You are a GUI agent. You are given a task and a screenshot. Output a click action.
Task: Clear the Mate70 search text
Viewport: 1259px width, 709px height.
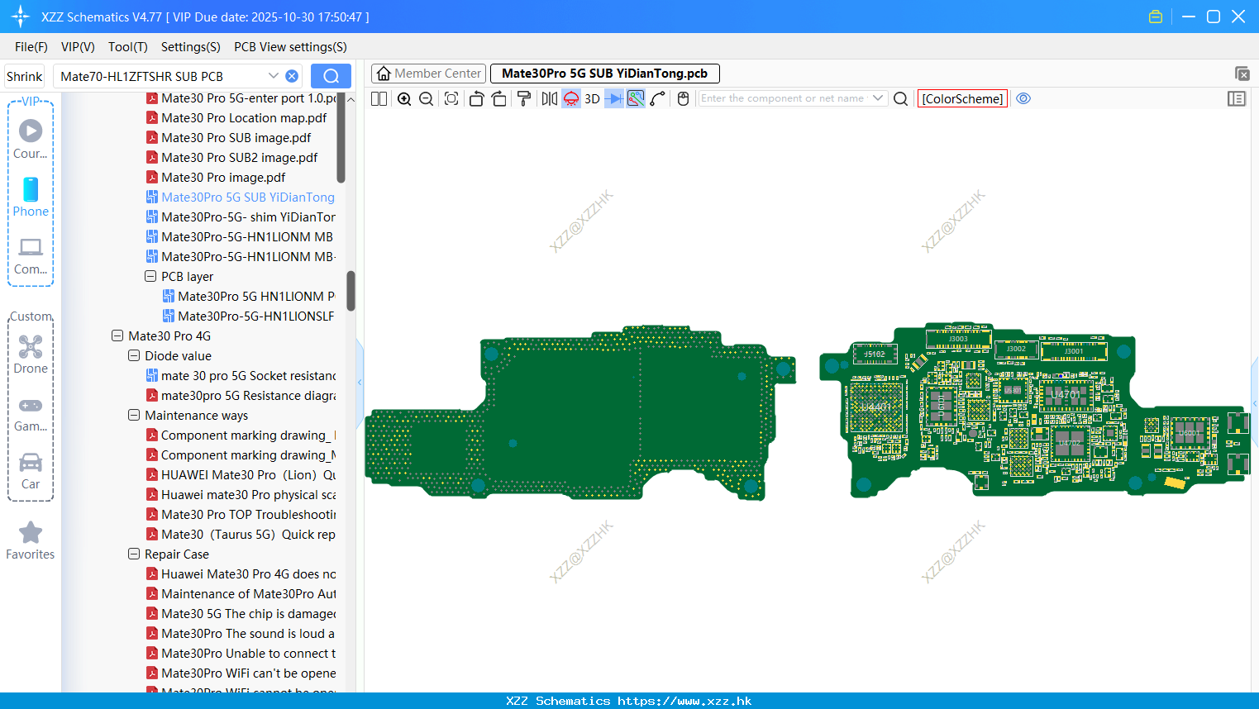292,76
